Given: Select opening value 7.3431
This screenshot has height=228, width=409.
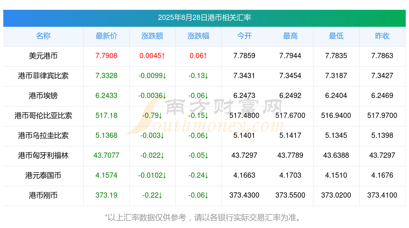Looking at the screenshot, I should click(244, 76).
